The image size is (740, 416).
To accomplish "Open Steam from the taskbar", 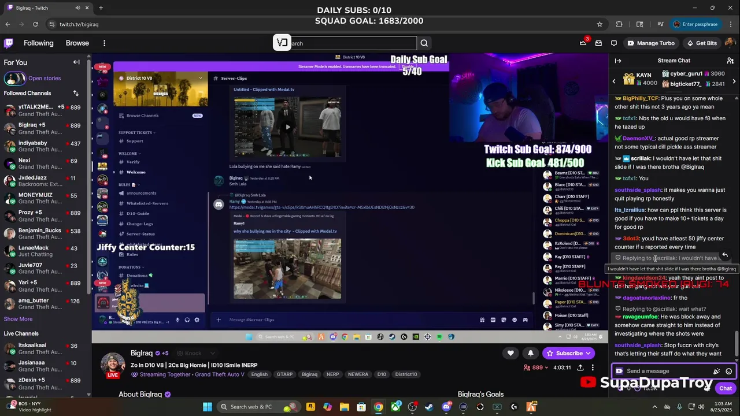I will click(x=429, y=407).
